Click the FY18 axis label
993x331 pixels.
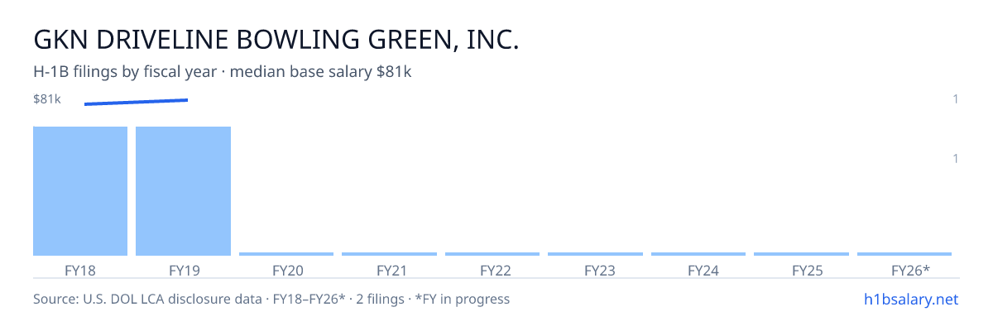click(80, 271)
